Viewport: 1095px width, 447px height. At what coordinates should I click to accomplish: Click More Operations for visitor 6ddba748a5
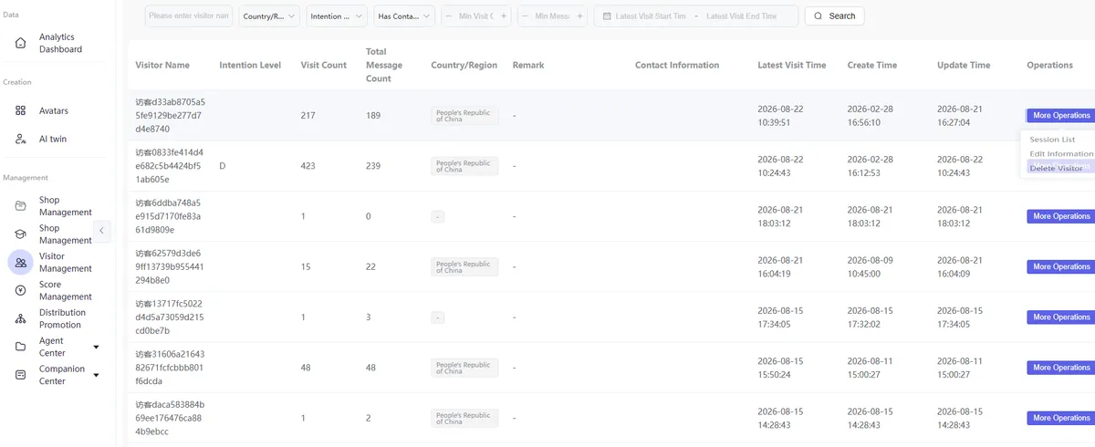point(1059,216)
